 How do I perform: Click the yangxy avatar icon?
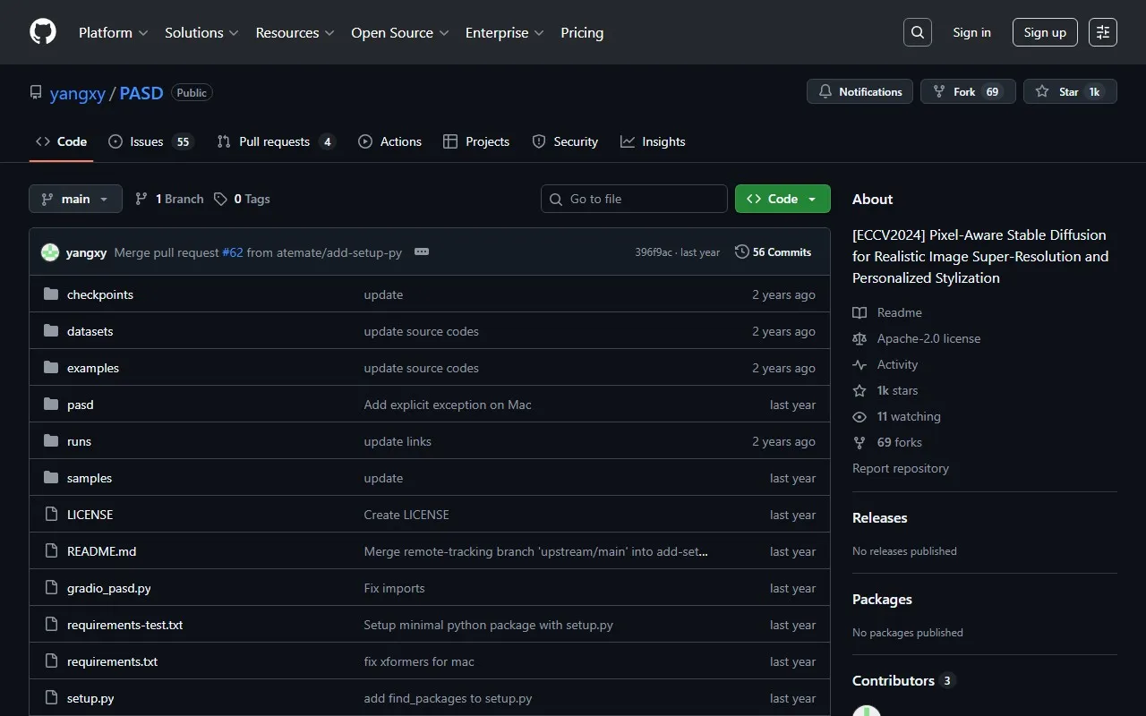click(50, 252)
